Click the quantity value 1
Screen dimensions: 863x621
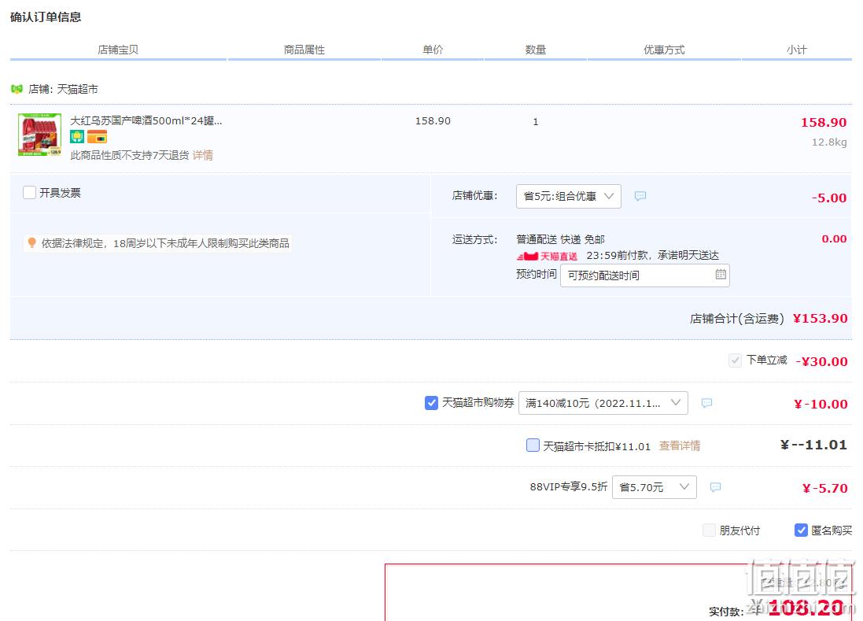click(x=536, y=122)
